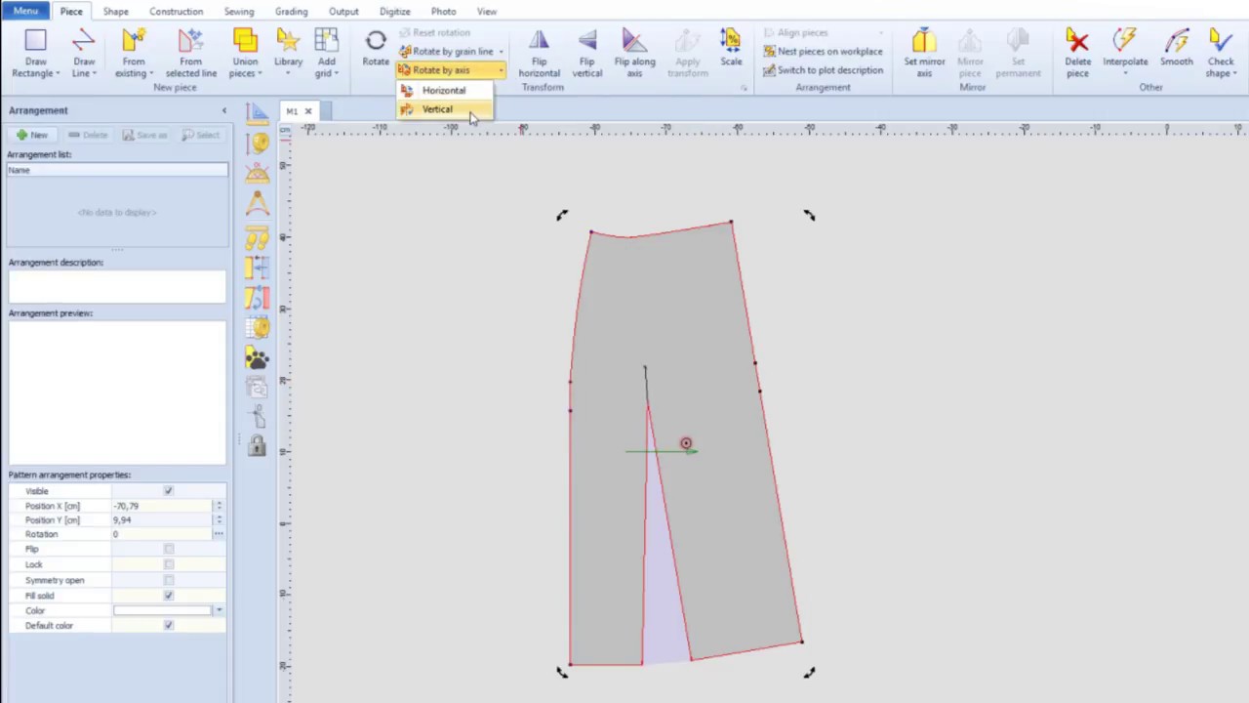Viewport: 1249px width, 703px height.
Task: Toggle the Default color checkbox
Action: pos(169,626)
